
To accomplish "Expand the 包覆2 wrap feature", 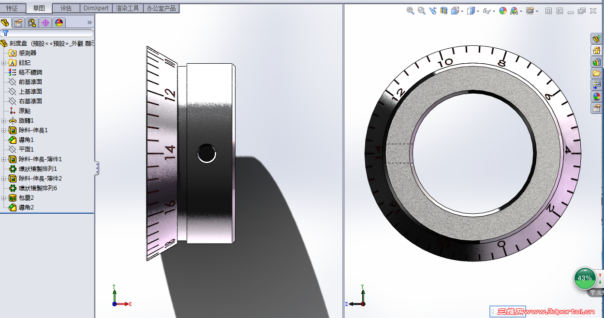I will [3, 198].
